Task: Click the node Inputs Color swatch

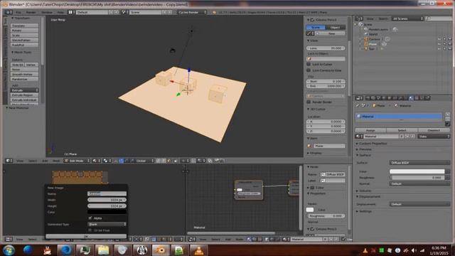Action: tap(310, 210)
